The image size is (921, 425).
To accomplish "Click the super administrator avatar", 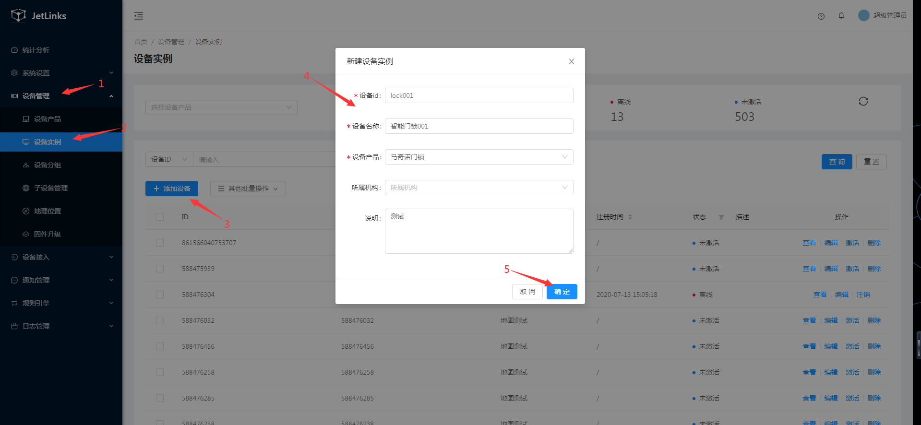I will tap(863, 15).
